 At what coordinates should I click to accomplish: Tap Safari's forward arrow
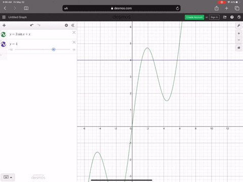[x=15, y=8]
